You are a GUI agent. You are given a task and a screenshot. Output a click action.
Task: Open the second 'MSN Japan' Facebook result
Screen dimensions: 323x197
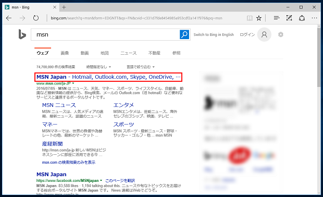click(51, 175)
